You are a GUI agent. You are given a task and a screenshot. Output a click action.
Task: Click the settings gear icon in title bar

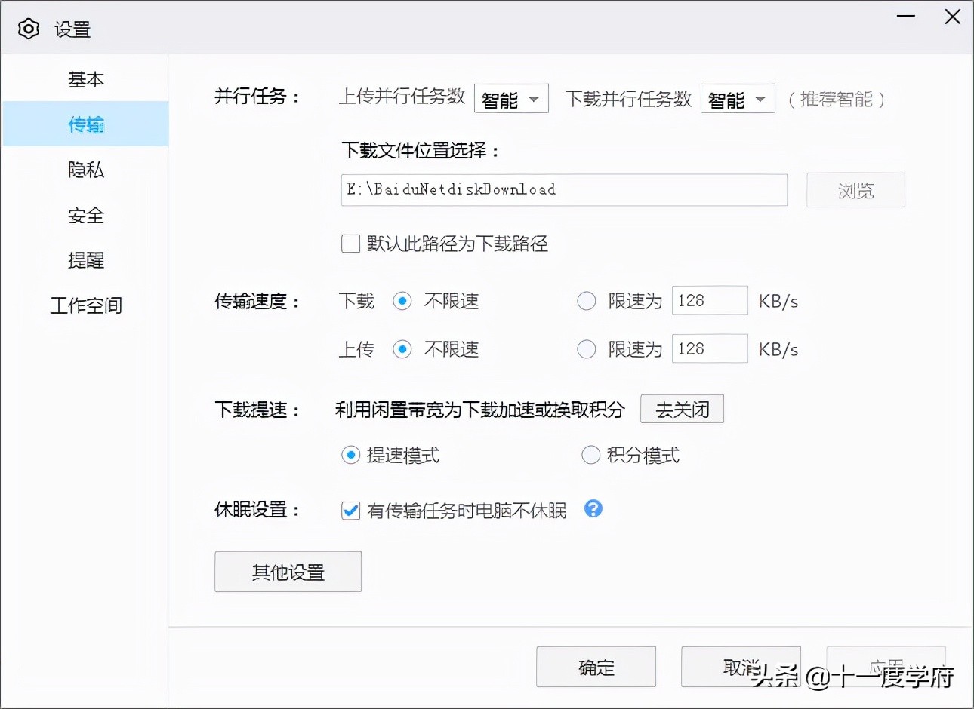pos(28,28)
